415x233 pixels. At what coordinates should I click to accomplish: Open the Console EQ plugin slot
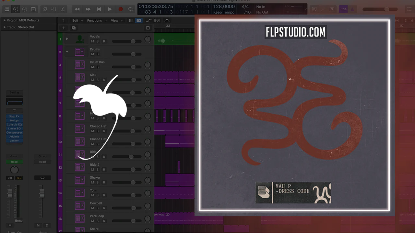[14, 125]
